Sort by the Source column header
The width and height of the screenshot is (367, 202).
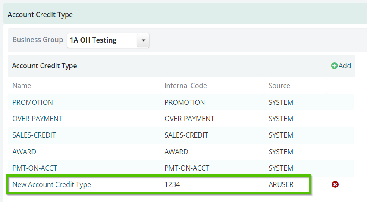pyautogui.click(x=279, y=86)
